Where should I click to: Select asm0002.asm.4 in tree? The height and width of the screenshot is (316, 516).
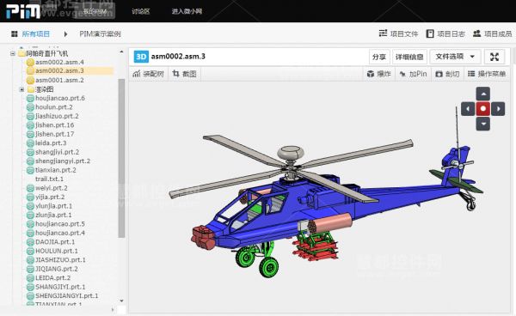coord(59,62)
